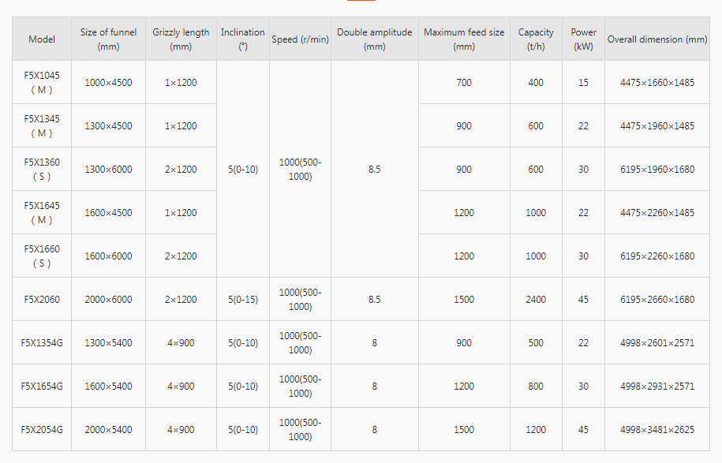Select the F5X2054G model cell

pyautogui.click(x=42, y=430)
